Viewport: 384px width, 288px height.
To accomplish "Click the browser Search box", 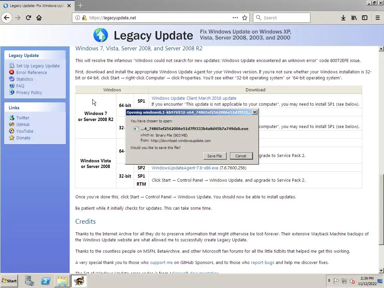I will [282, 18].
